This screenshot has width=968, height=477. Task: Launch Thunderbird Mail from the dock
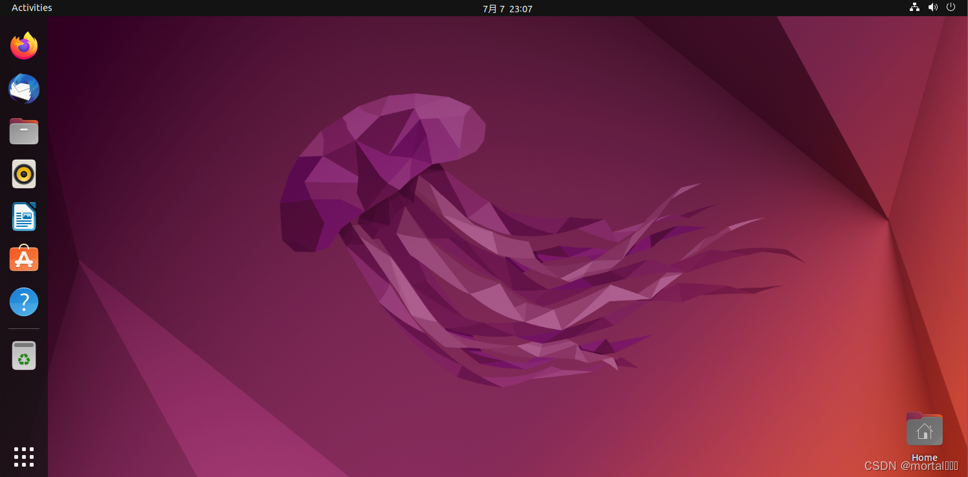24,89
